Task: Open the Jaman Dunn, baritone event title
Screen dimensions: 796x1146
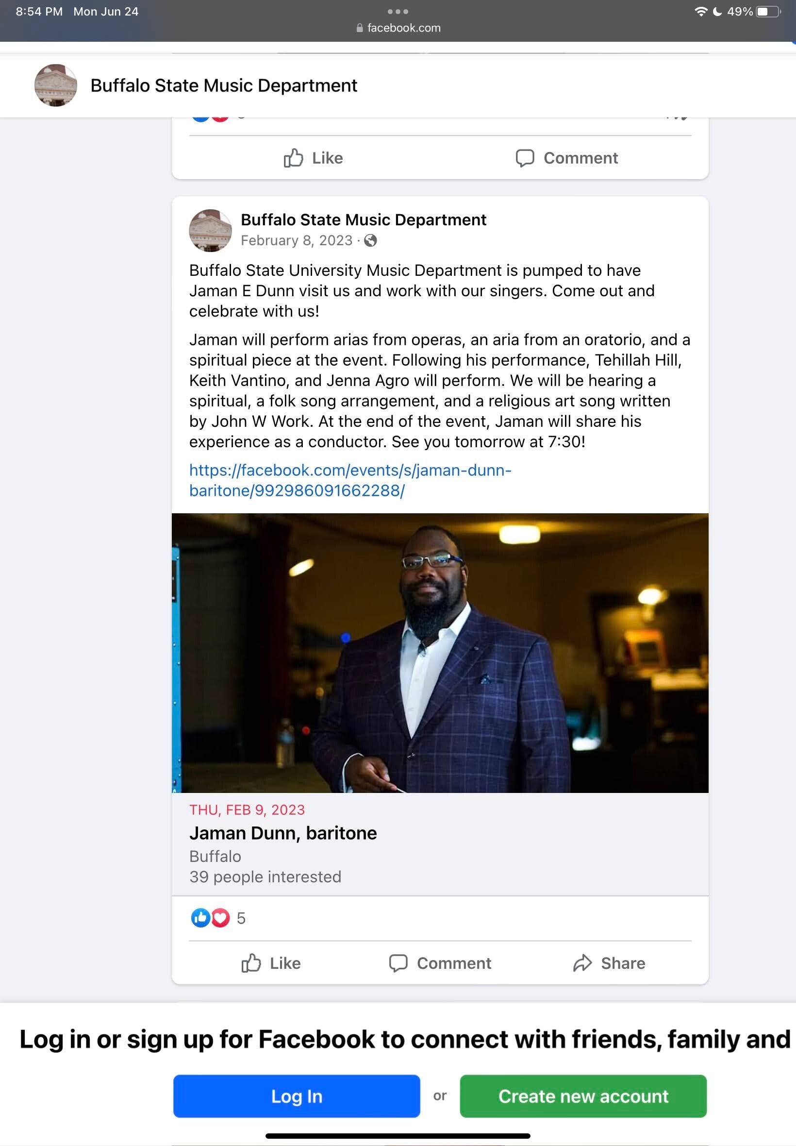Action: pos(283,833)
